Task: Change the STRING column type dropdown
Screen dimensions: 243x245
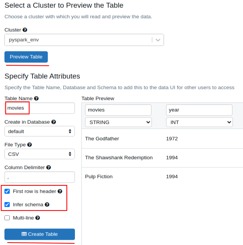Action: tap(118, 122)
